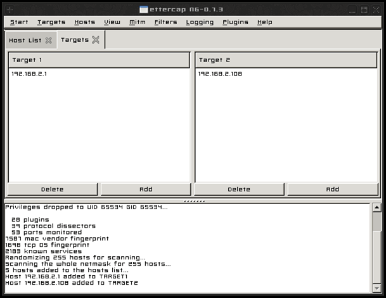This screenshot has height=298, width=386.
Task: Open the Start menu
Action: [19, 22]
